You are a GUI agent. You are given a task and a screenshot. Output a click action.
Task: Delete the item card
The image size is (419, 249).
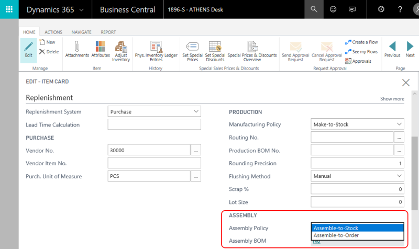(x=49, y=51)
